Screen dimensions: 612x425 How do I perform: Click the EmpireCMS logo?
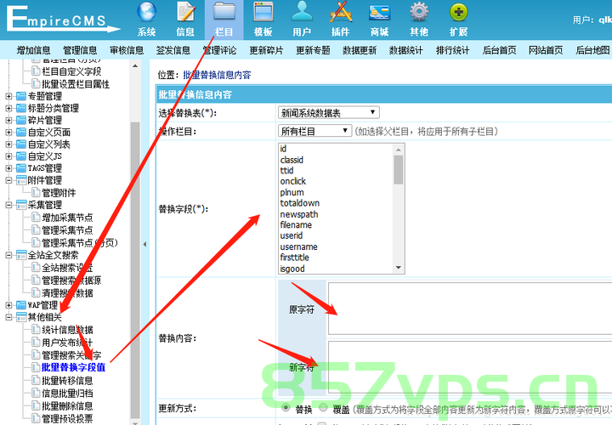click(62, 19)
